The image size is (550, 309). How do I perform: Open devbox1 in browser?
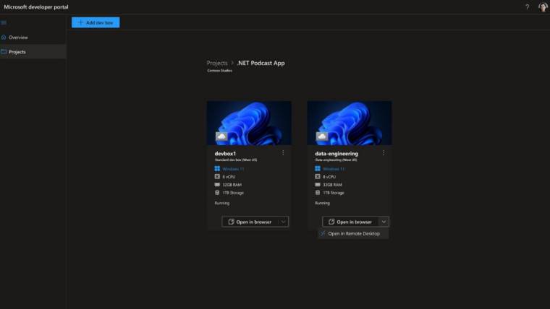pos(250,222)
